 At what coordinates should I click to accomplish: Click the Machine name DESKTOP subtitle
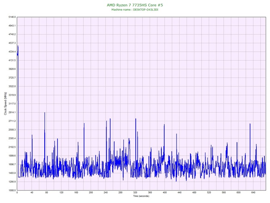135,10
